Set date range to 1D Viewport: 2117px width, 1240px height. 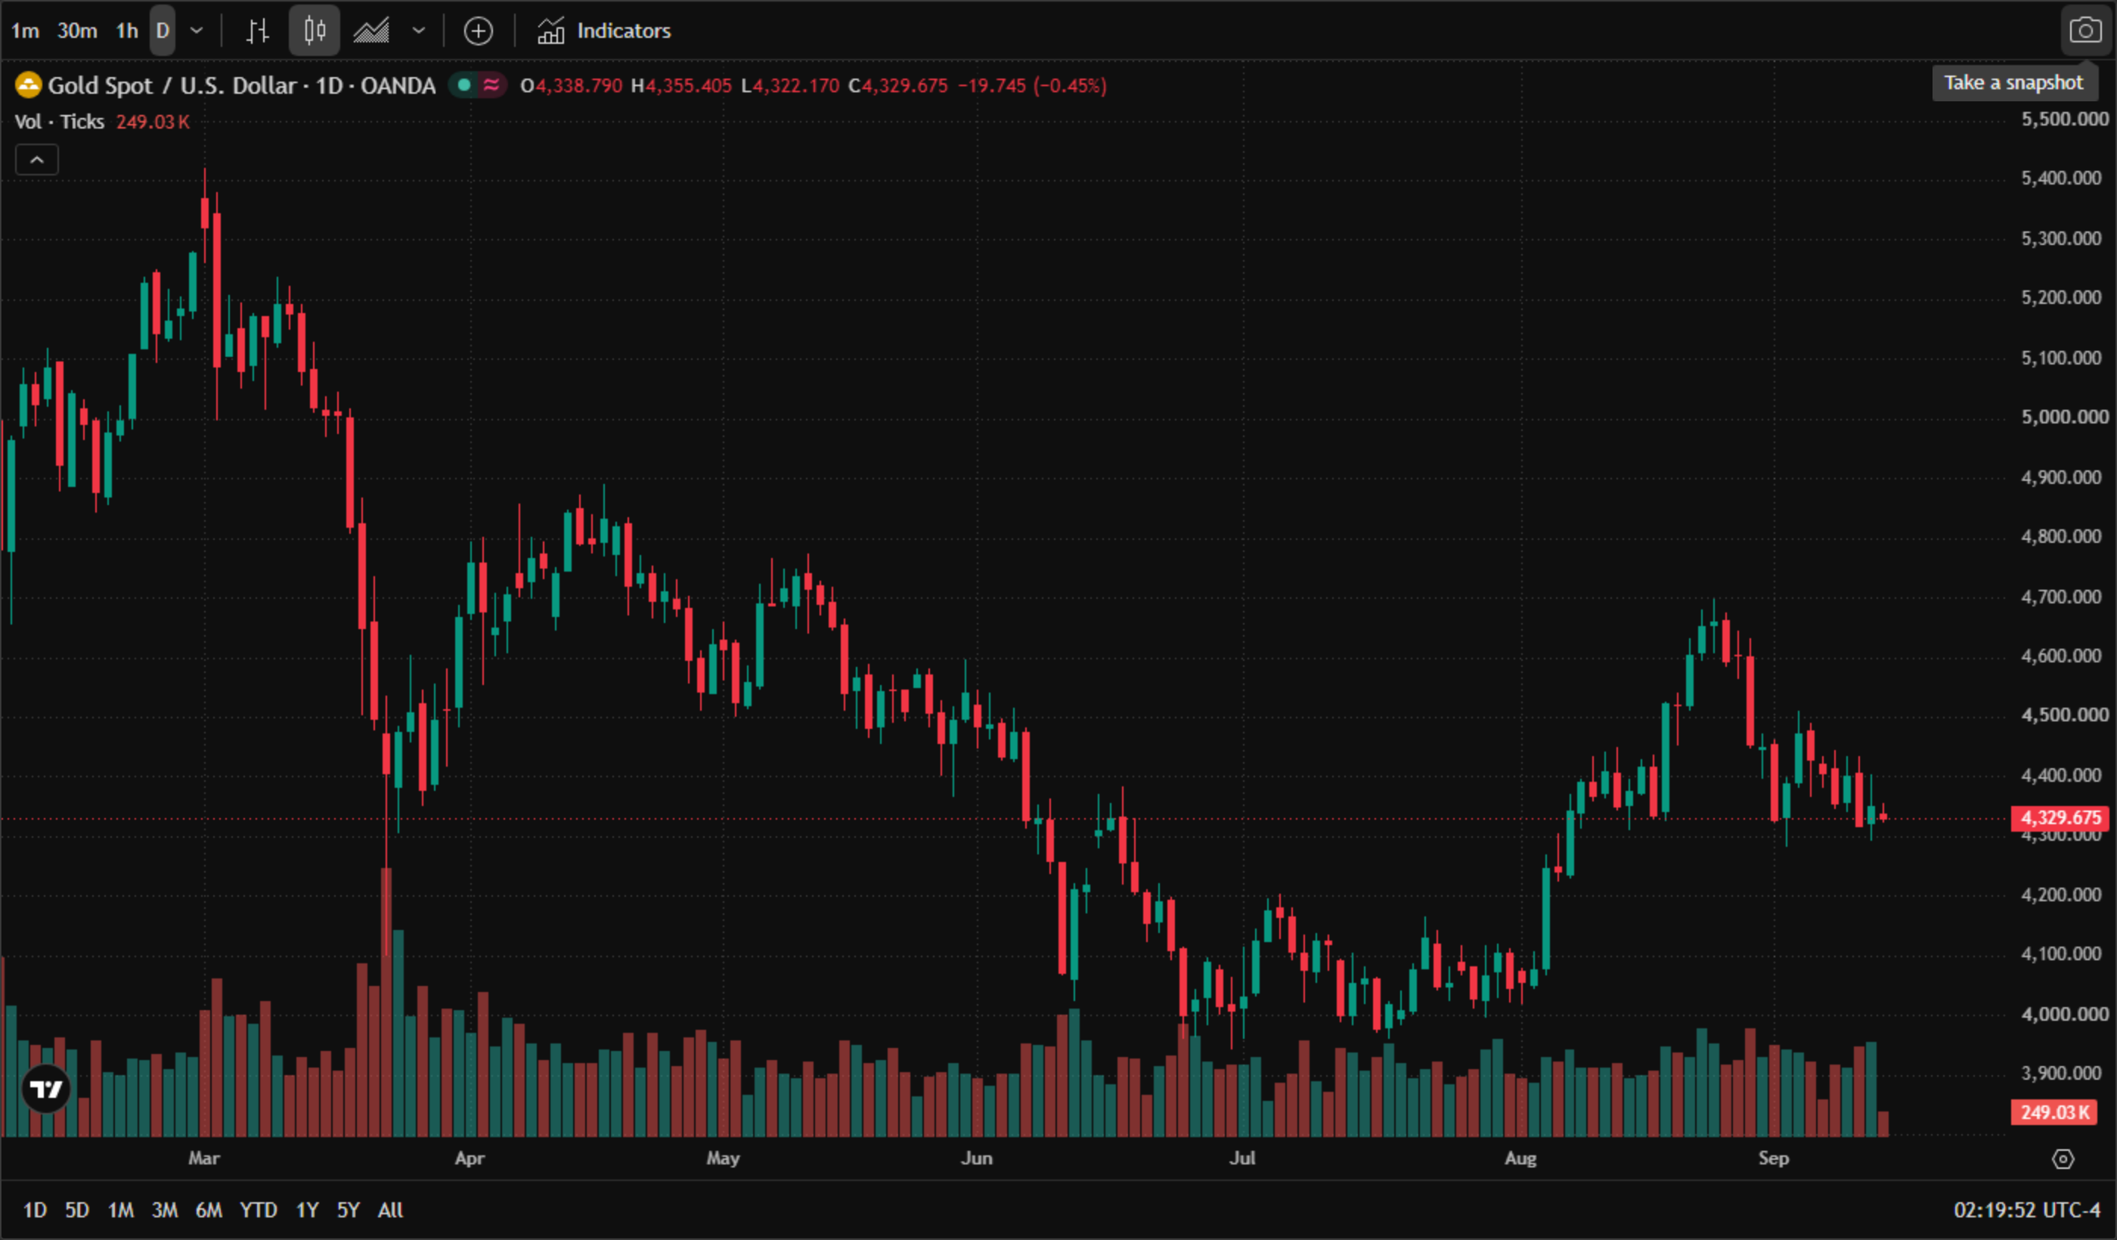(x=35, y=1210)
